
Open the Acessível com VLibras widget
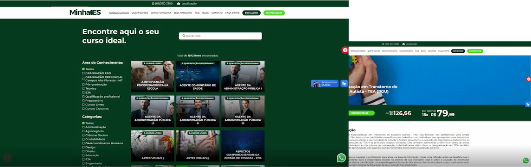(325, 83)
